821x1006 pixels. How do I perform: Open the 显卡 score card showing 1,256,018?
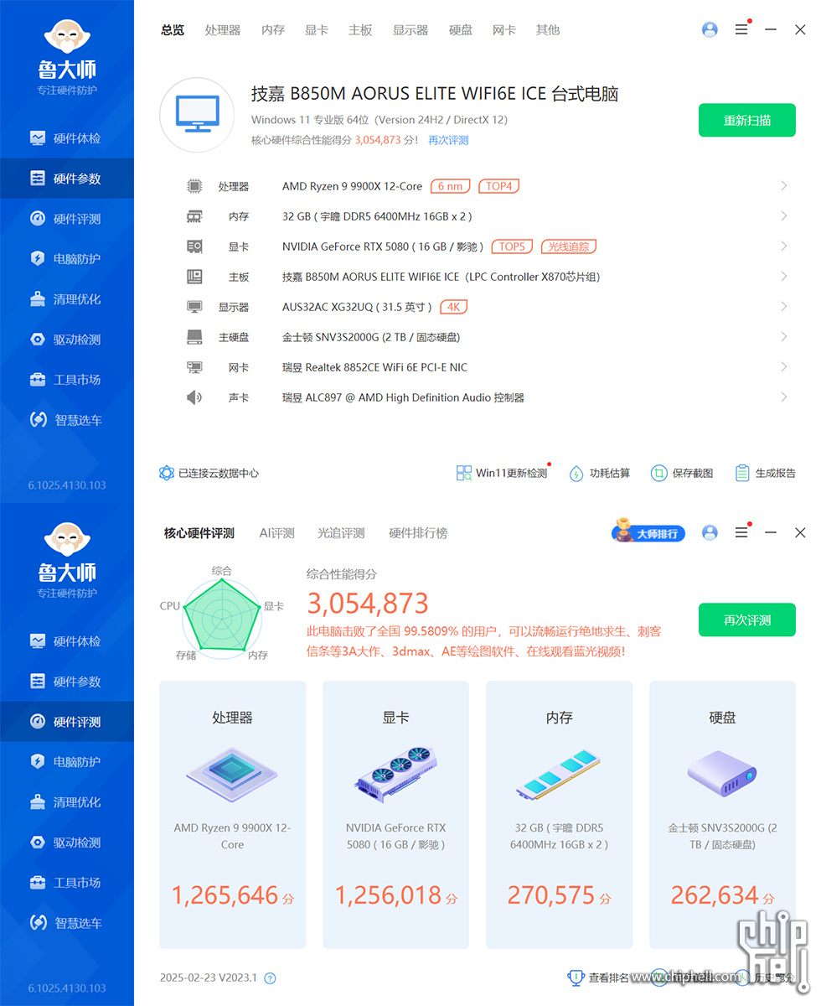click(395, 814)
